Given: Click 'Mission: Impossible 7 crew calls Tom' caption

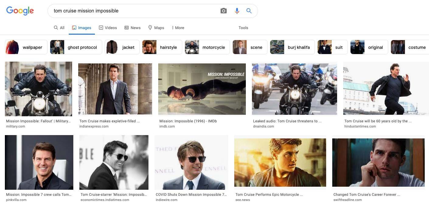Looking at the screenshot, I should [x=39, y=195].
